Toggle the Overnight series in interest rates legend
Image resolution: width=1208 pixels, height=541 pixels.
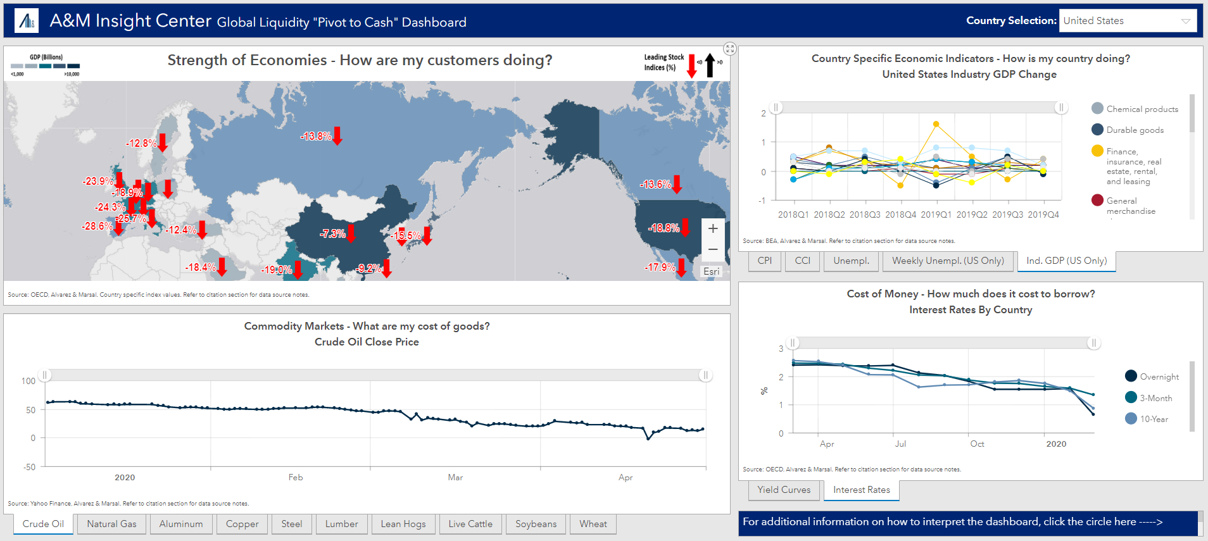point(1131,376)
